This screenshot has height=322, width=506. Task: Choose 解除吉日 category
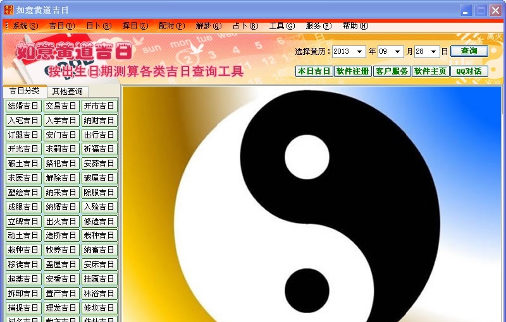click(61, 178)
